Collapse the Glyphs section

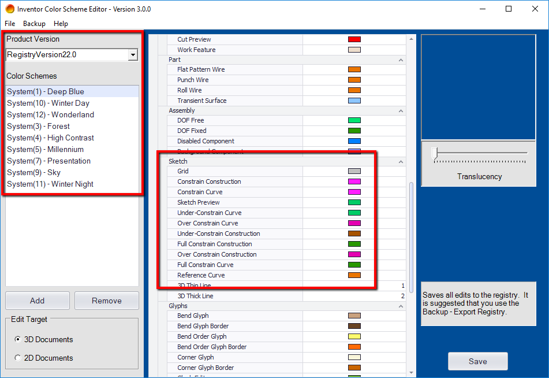[x=401, y=306]
